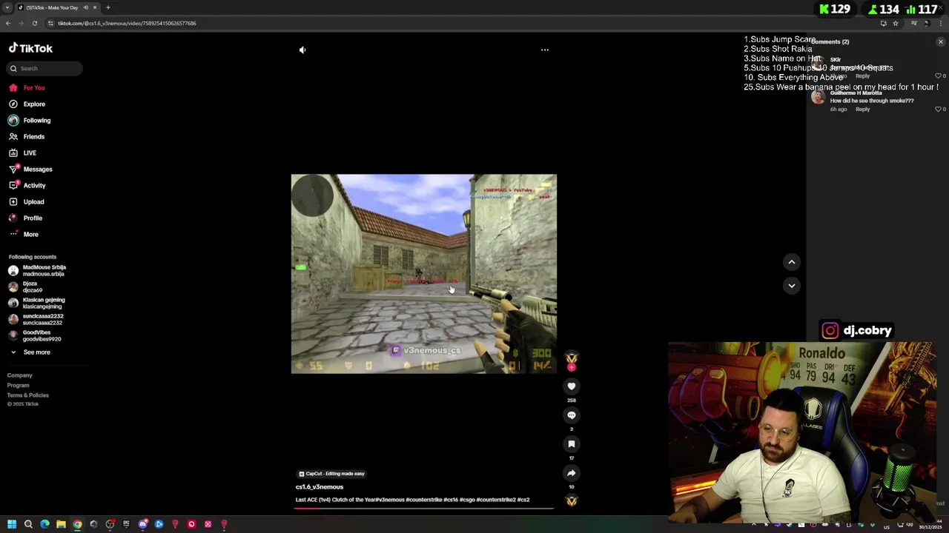Open Terms & Policies footer link
Image resolution: width=949 pixels, height=533 pixels.
(x=28, y=395)
